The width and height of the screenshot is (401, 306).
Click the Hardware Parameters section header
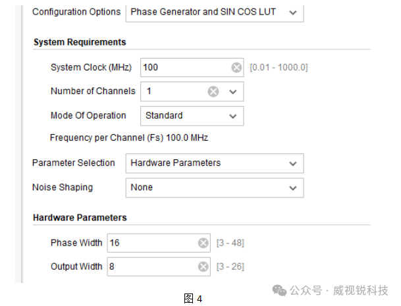pyautogui.click(x=80, y=218)
